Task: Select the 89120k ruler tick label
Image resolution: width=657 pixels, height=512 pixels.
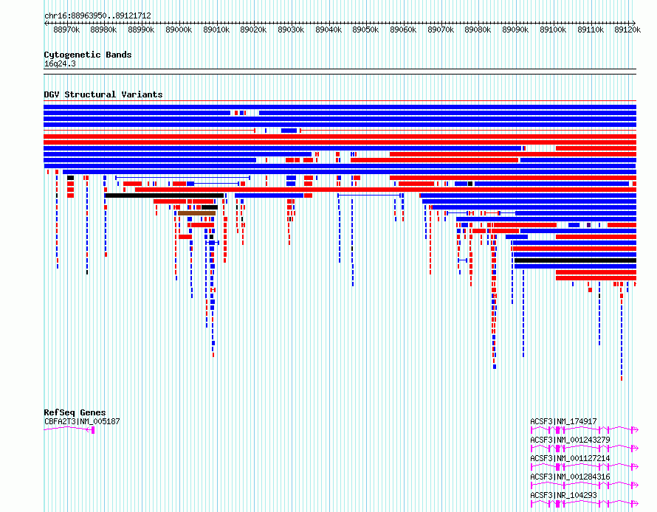Action: (x=627, y=30)
